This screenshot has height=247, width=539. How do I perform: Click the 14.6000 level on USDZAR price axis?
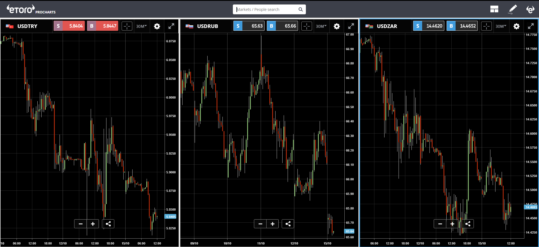[x=531, y=134]
